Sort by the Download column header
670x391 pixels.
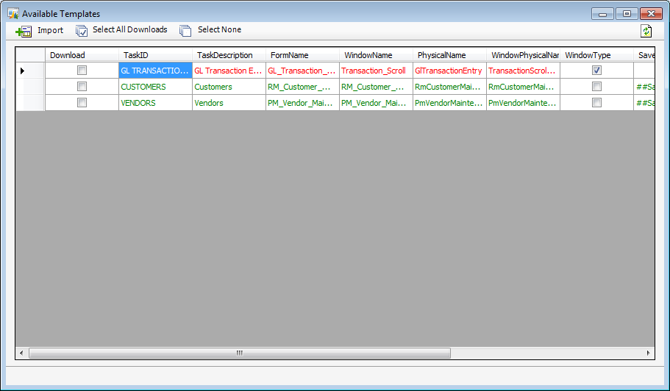(x=82, y=55)
